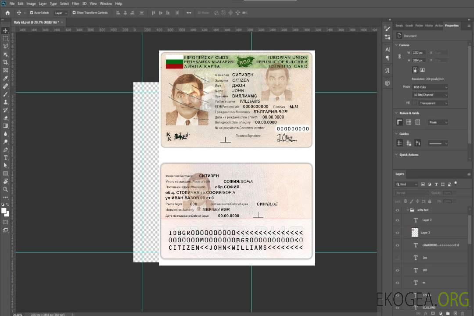Collapse the Canvas section
Image resolution: width=474 pixels, height=316 pixels.
pos(396,45)
